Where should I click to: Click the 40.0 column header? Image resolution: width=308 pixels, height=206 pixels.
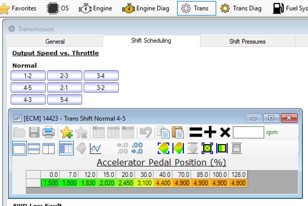point(163,175)
